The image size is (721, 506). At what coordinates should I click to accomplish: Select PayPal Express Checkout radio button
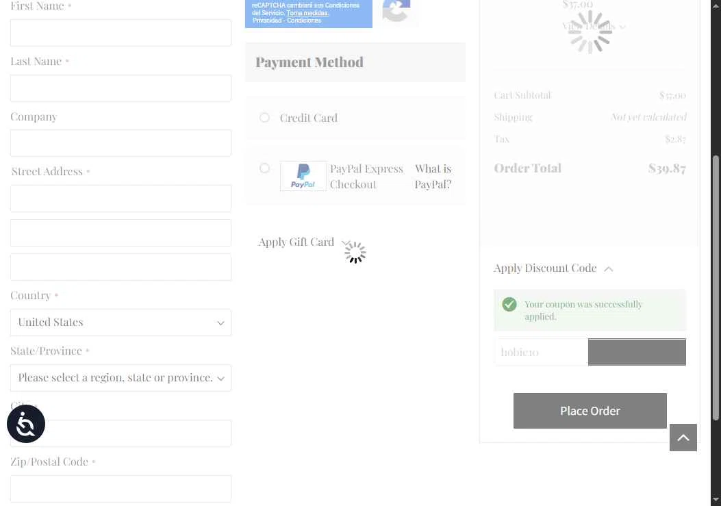coord(264,168)
